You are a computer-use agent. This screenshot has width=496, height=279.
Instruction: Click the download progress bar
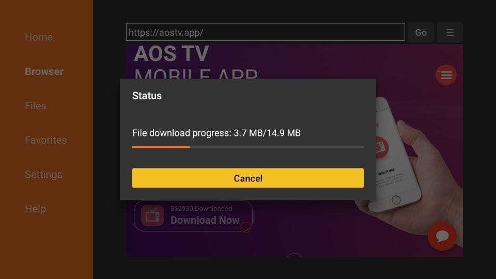click(x=247, y=147)
